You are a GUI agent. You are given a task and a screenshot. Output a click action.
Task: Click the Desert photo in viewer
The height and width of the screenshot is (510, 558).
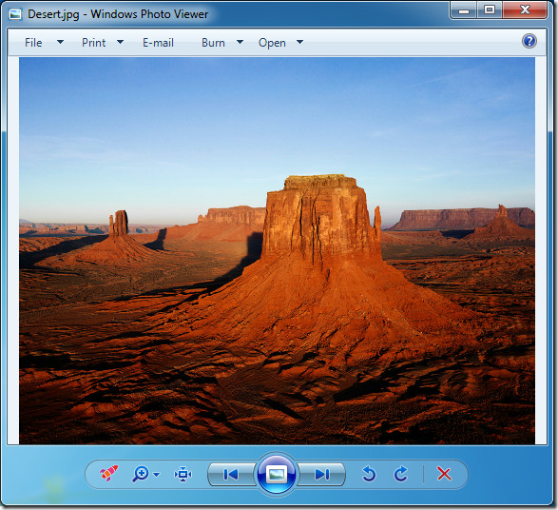click(x=277, y=251)
